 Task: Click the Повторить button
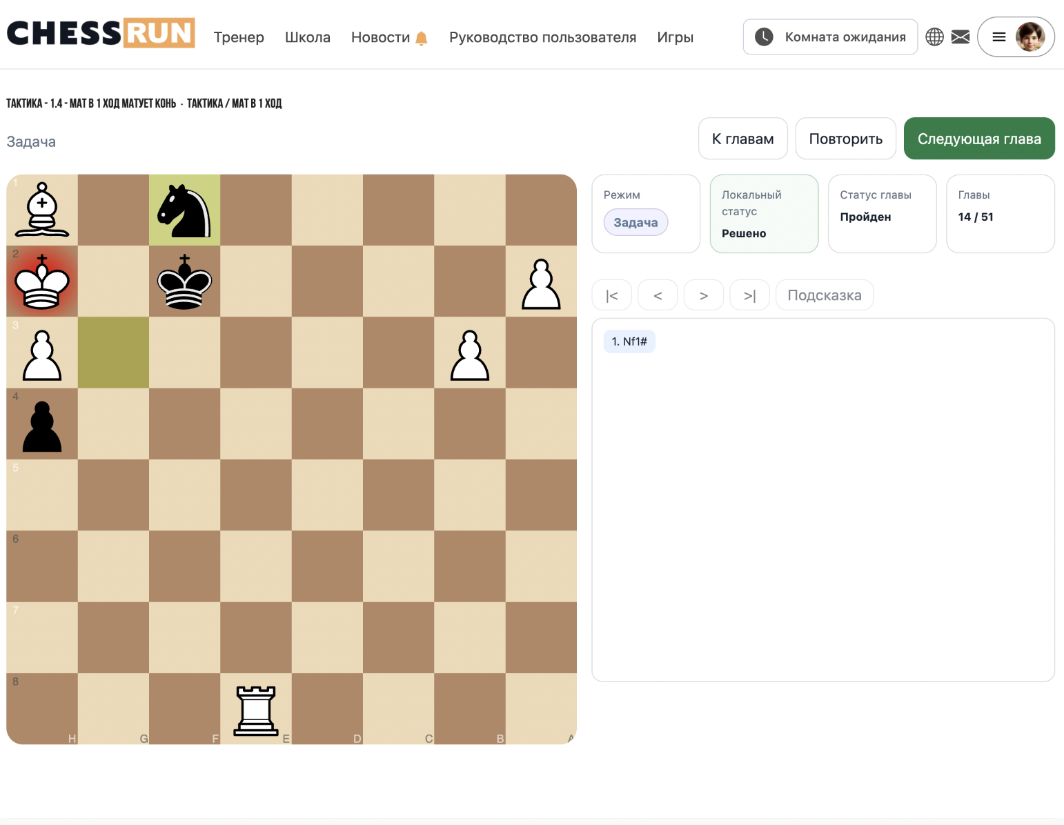click(x=846, y=139)
